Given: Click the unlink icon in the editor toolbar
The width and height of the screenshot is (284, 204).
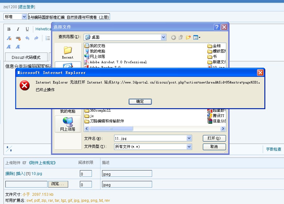Looking at the screenshot, I should (x=18, y=38).
